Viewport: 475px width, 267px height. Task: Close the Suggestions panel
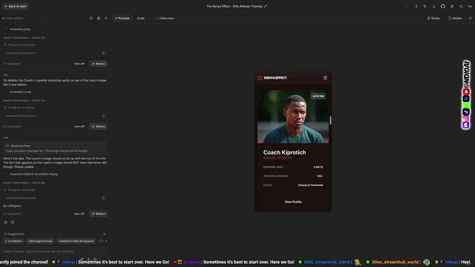(x=104, y=234)
